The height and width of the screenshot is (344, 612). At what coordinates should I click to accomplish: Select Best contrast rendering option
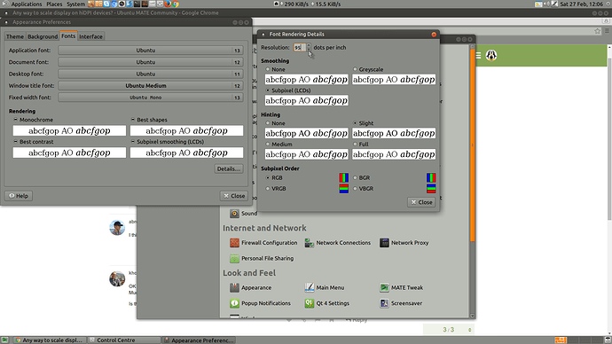16,141
